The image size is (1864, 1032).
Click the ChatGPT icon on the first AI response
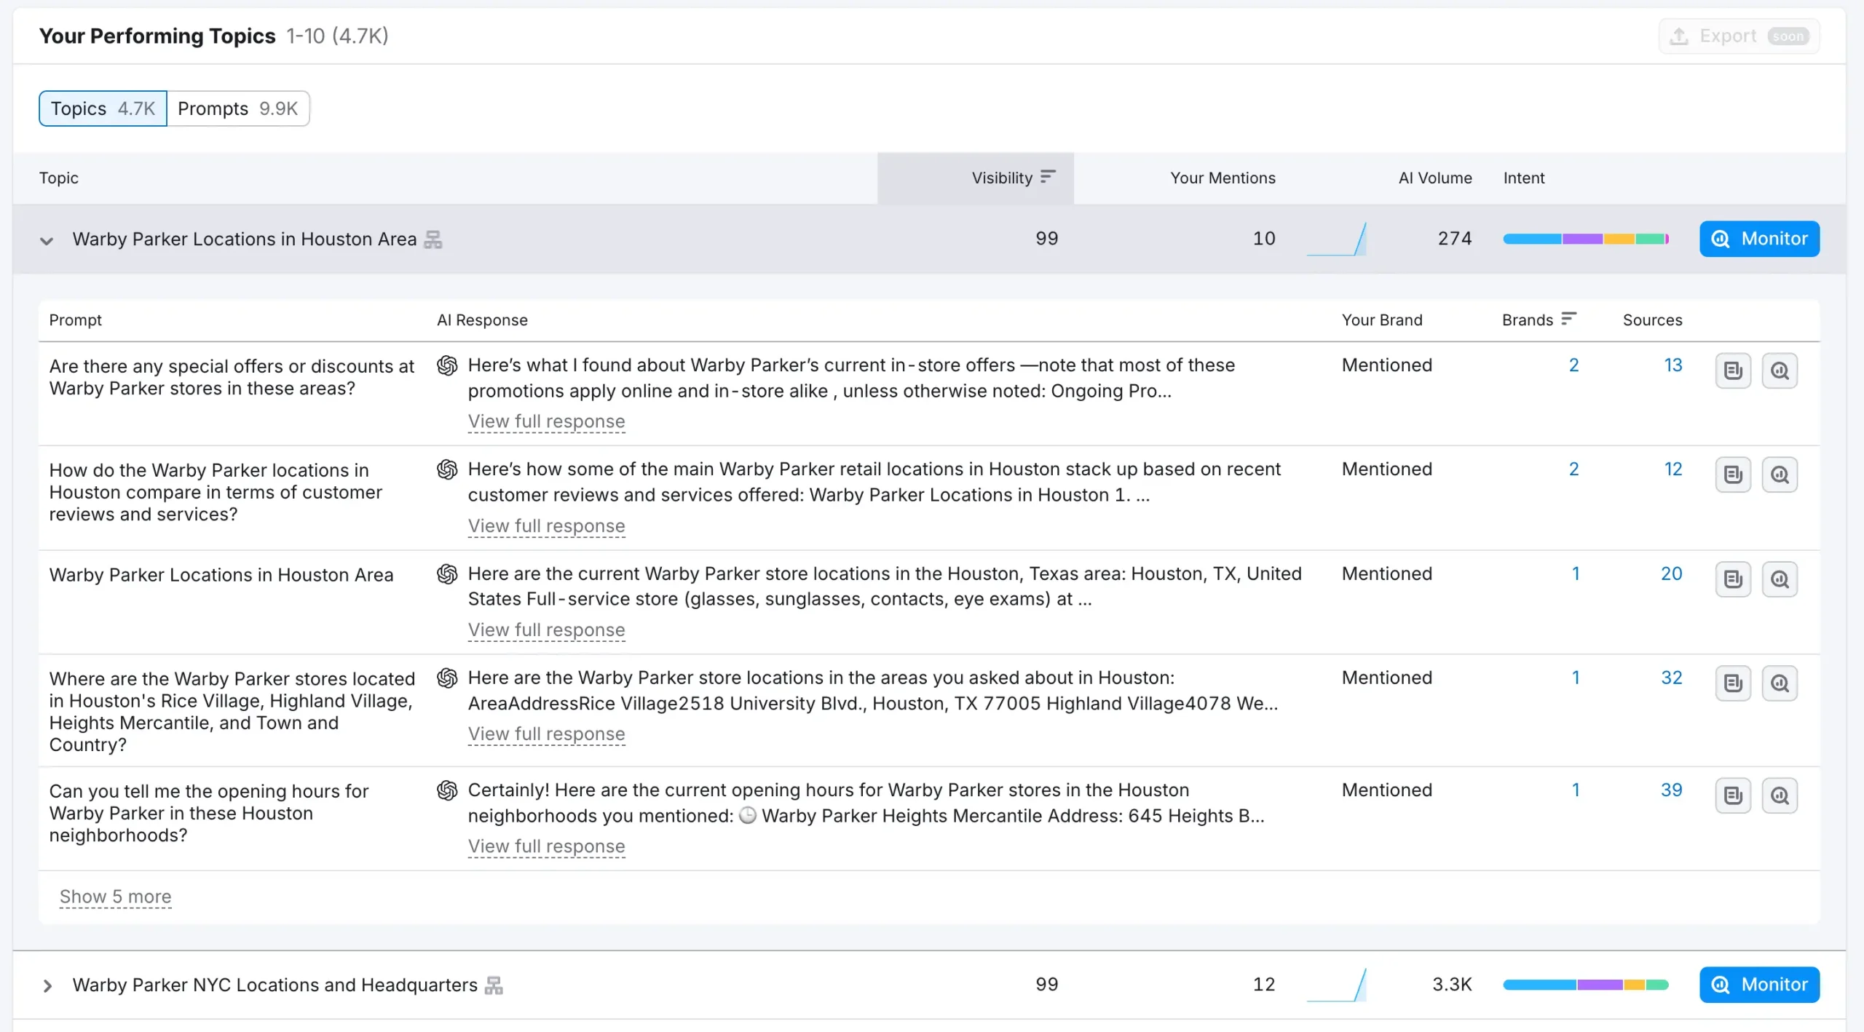click(447, 365)
